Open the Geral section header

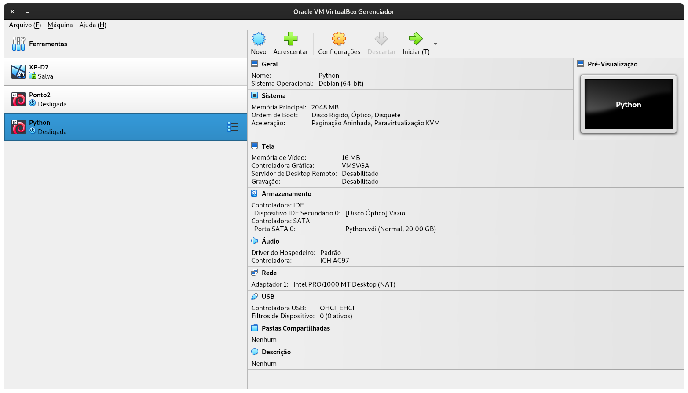(x=270, y=64)
